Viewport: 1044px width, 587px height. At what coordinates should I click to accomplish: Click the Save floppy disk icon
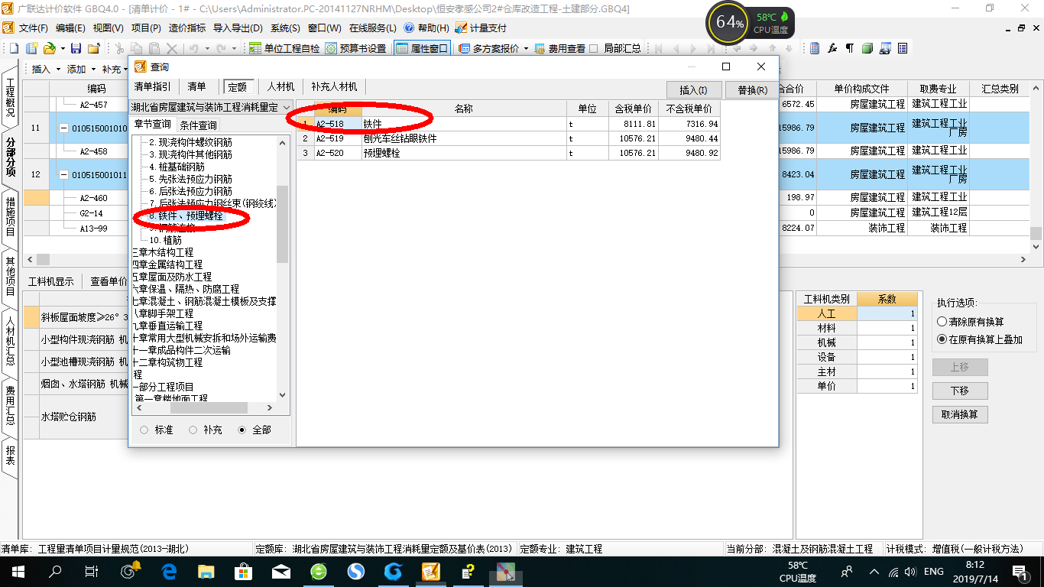tap(76, 48)
